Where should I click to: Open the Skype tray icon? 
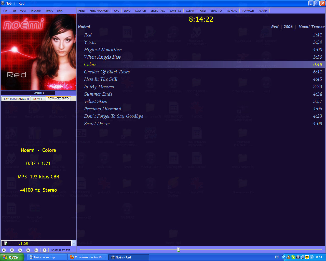[293, 257]
